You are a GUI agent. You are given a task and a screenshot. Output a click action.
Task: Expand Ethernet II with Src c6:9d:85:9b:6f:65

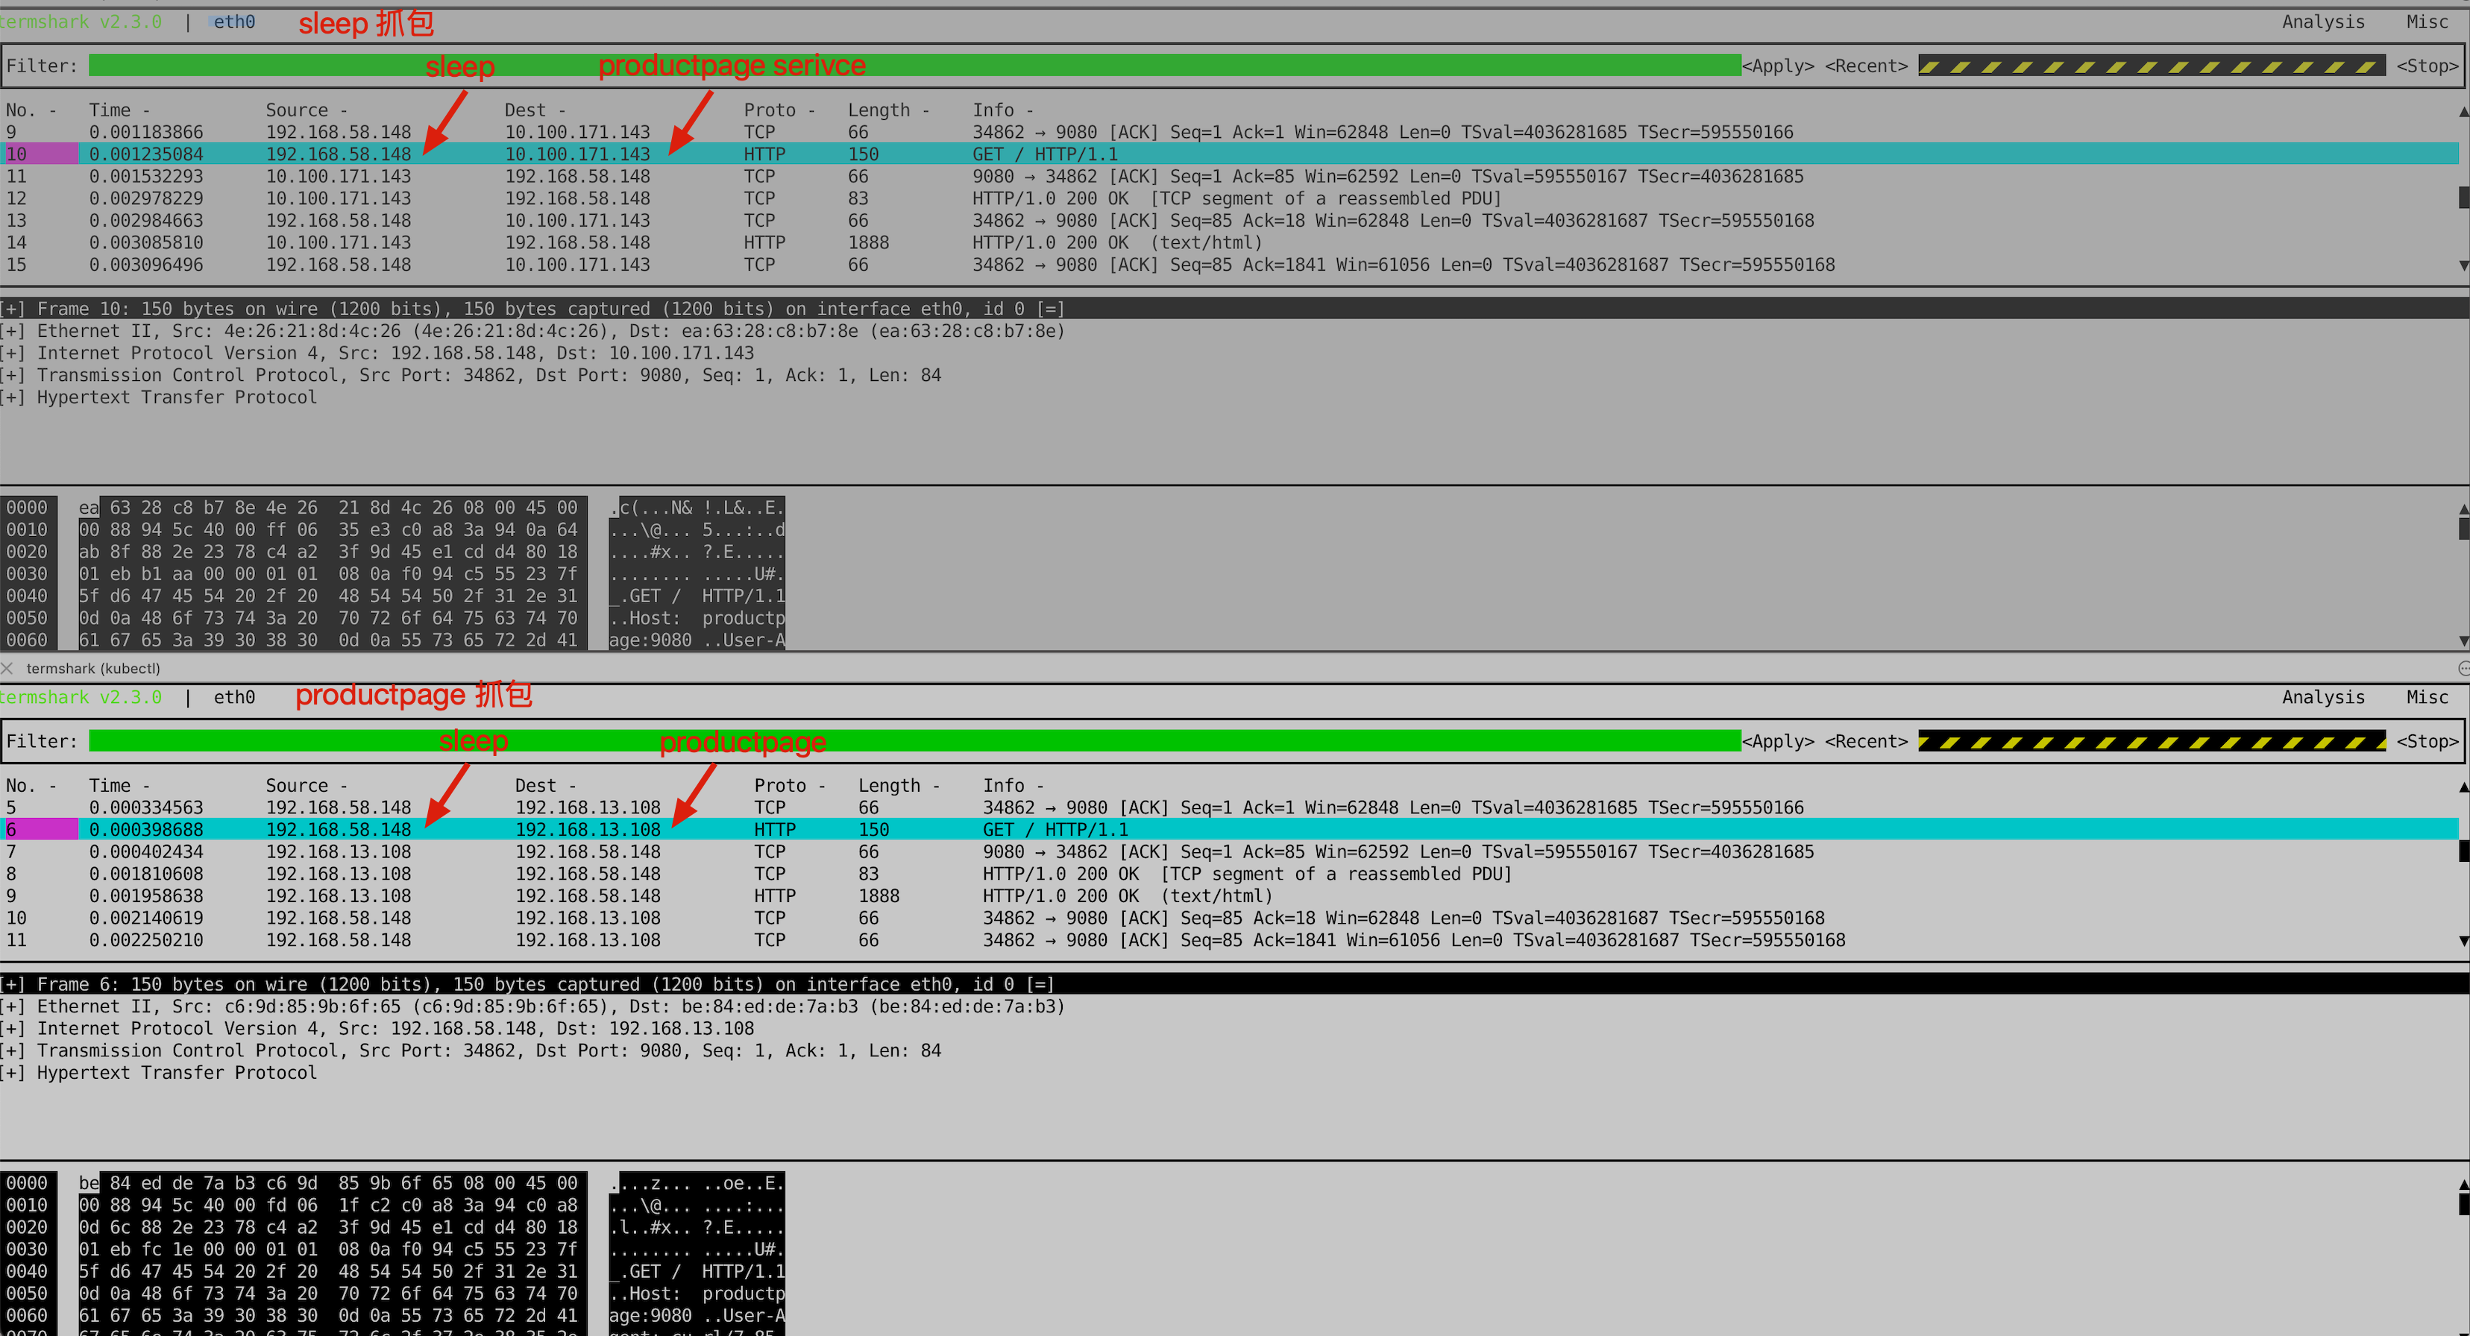point(13,1006)
